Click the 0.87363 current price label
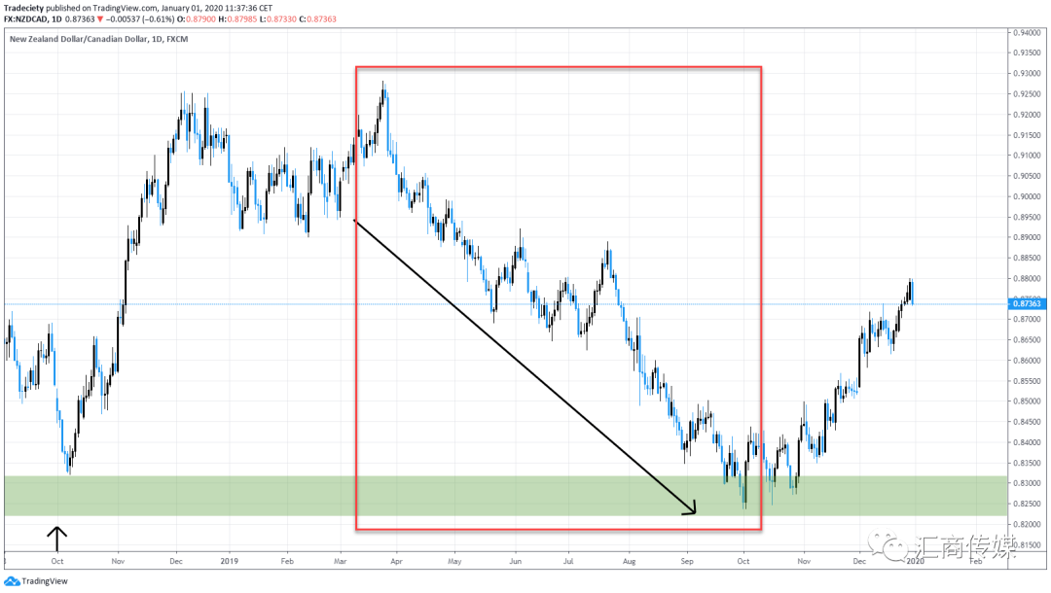Viewport: 1051px width, 593px height. tap(1027, 304)
